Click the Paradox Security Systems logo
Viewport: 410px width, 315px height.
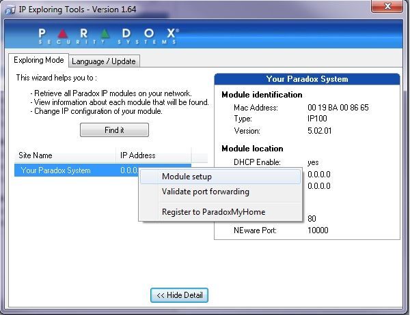[109, 35]
